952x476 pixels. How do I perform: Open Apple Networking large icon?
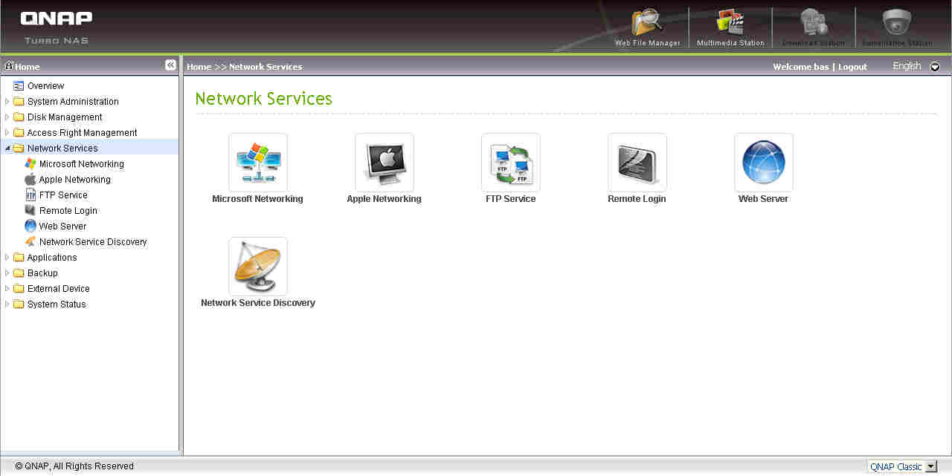[385, 163]
